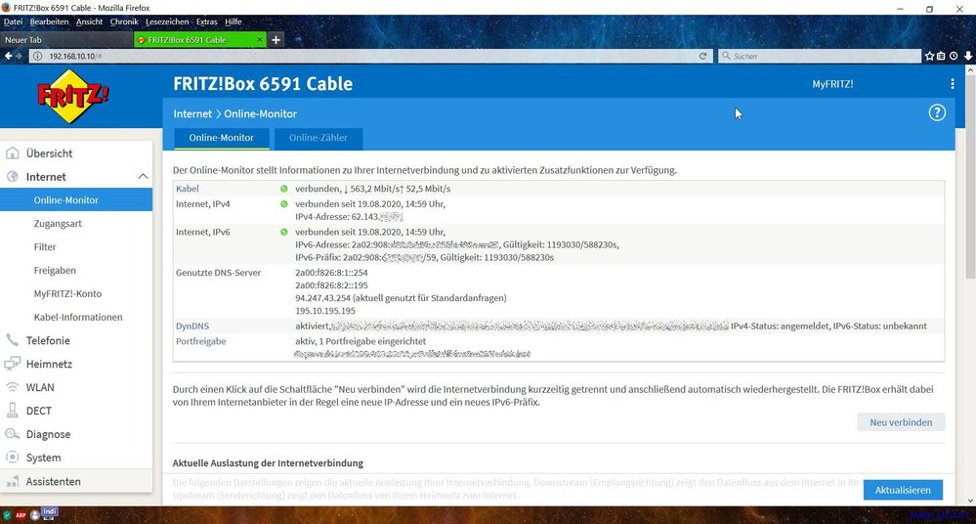976x524 pixels.
Task: Click the Diagnose icon in sidebar
Action: click(13, 434)
